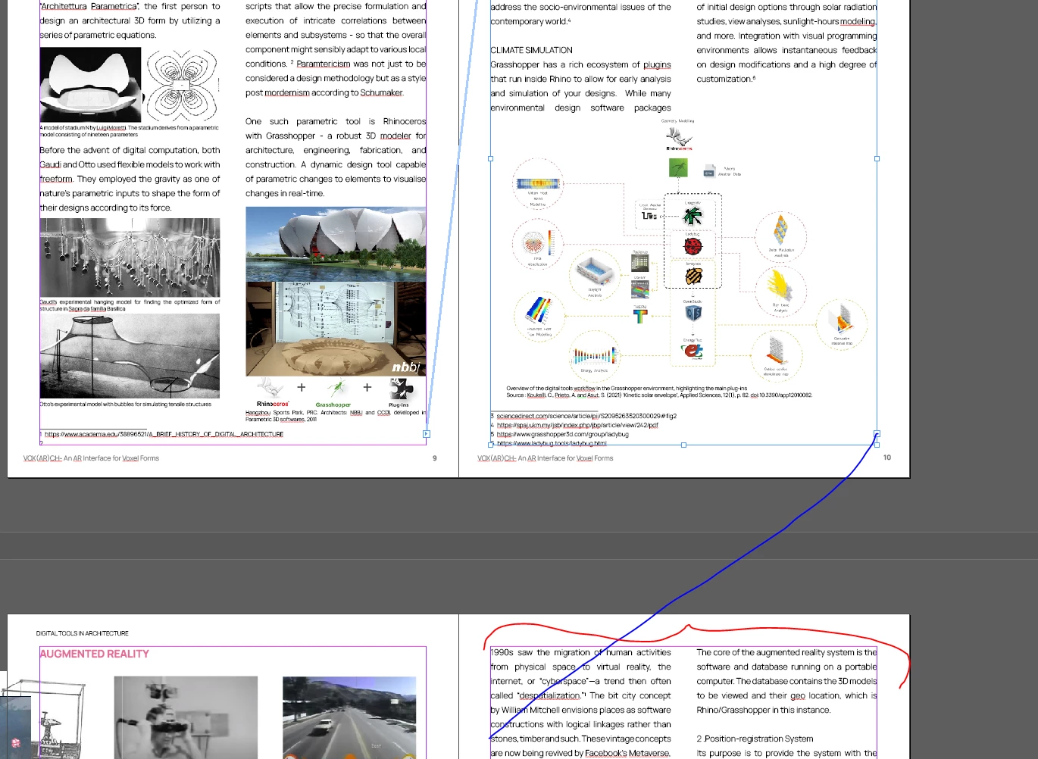Click the Rhinoceros logo under Geometry Modeling
Viewport: 1038px width, 759px height.
tap(678, 137)
